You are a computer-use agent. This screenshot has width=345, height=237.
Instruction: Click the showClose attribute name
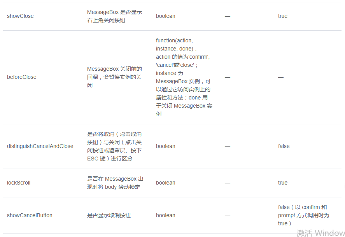pos(20,16)
